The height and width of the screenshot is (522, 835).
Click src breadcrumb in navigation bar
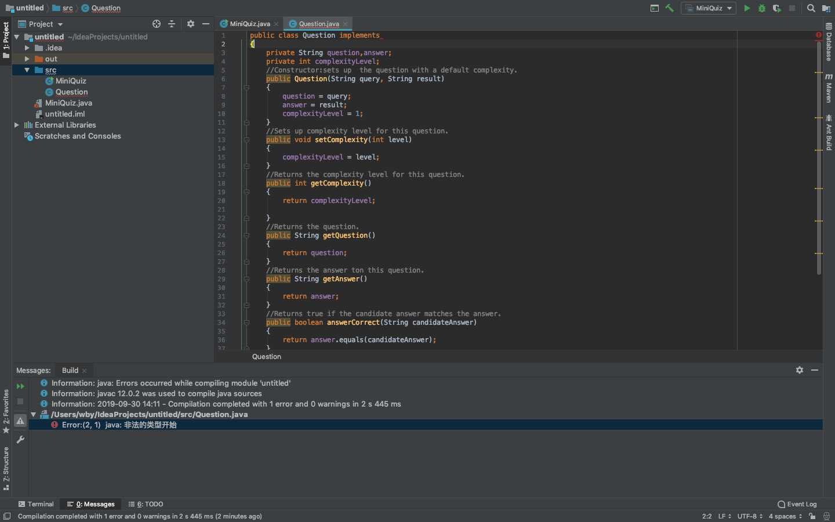[x=63, y=8]
